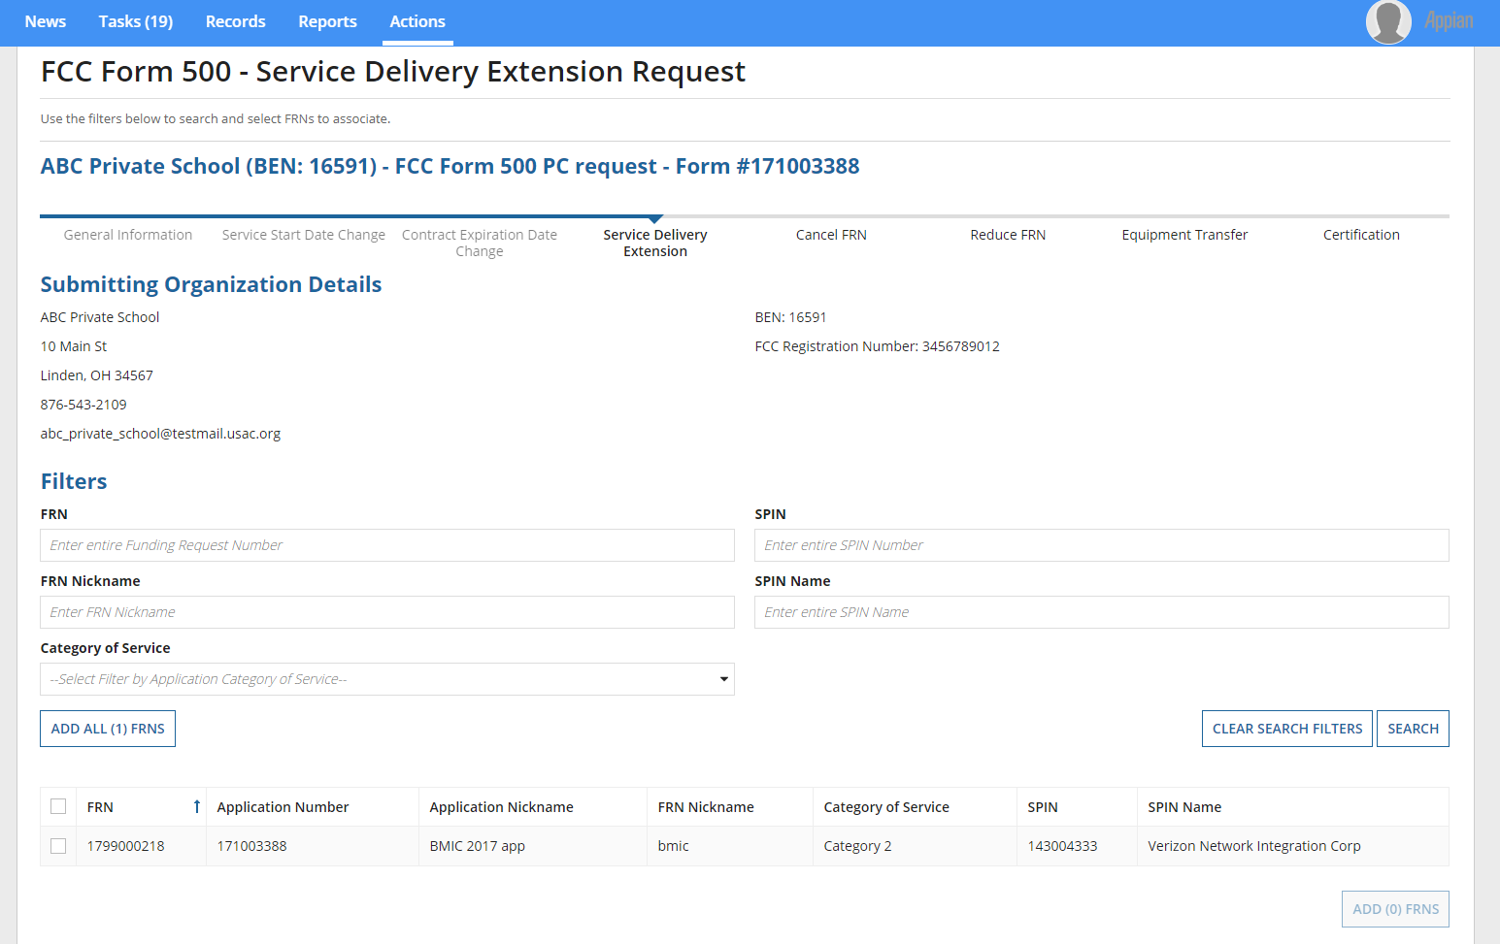Image resolution: width=1500 pixels, height=944 pixels.
Task: Focus the SPIN number input field
Action: click(1102, 545)
